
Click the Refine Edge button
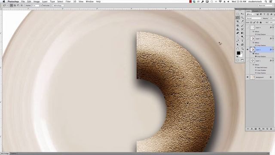point(58,6)
